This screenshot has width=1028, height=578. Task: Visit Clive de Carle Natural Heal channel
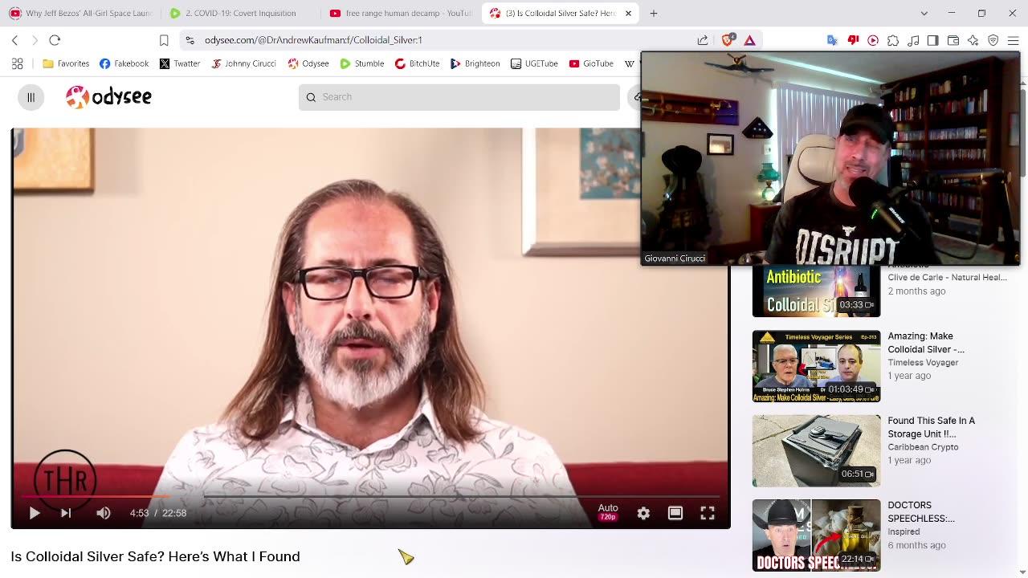tap(947, 278)
